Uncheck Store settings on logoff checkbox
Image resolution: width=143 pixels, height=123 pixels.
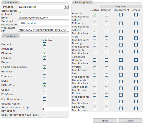tap(20, 12)
